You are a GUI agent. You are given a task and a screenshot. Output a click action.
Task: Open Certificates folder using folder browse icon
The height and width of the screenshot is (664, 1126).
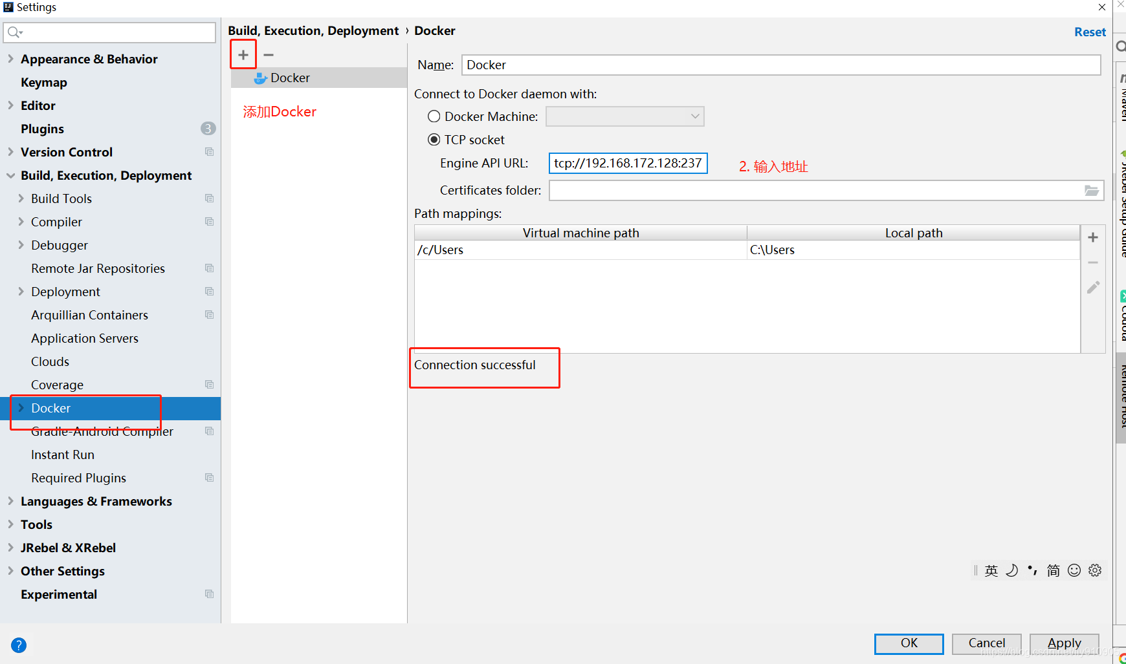[1092, 190]
